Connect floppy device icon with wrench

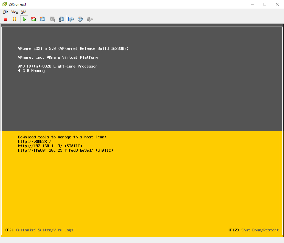(x=71, y=19)
